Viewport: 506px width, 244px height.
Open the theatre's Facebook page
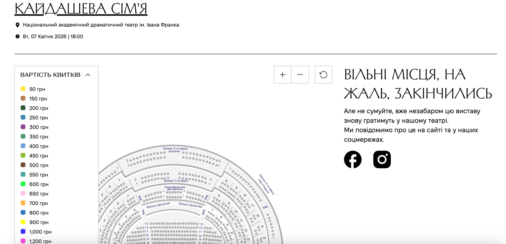pyautogui.click(x=353, y=159)
